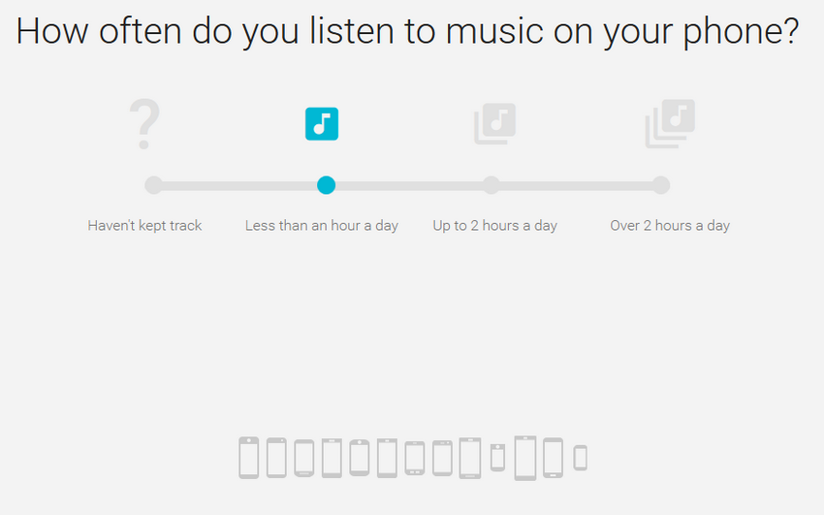This screenshot has width=824, height=515.
Task: Click the Haven't kept track label
Action: point(144,225)
